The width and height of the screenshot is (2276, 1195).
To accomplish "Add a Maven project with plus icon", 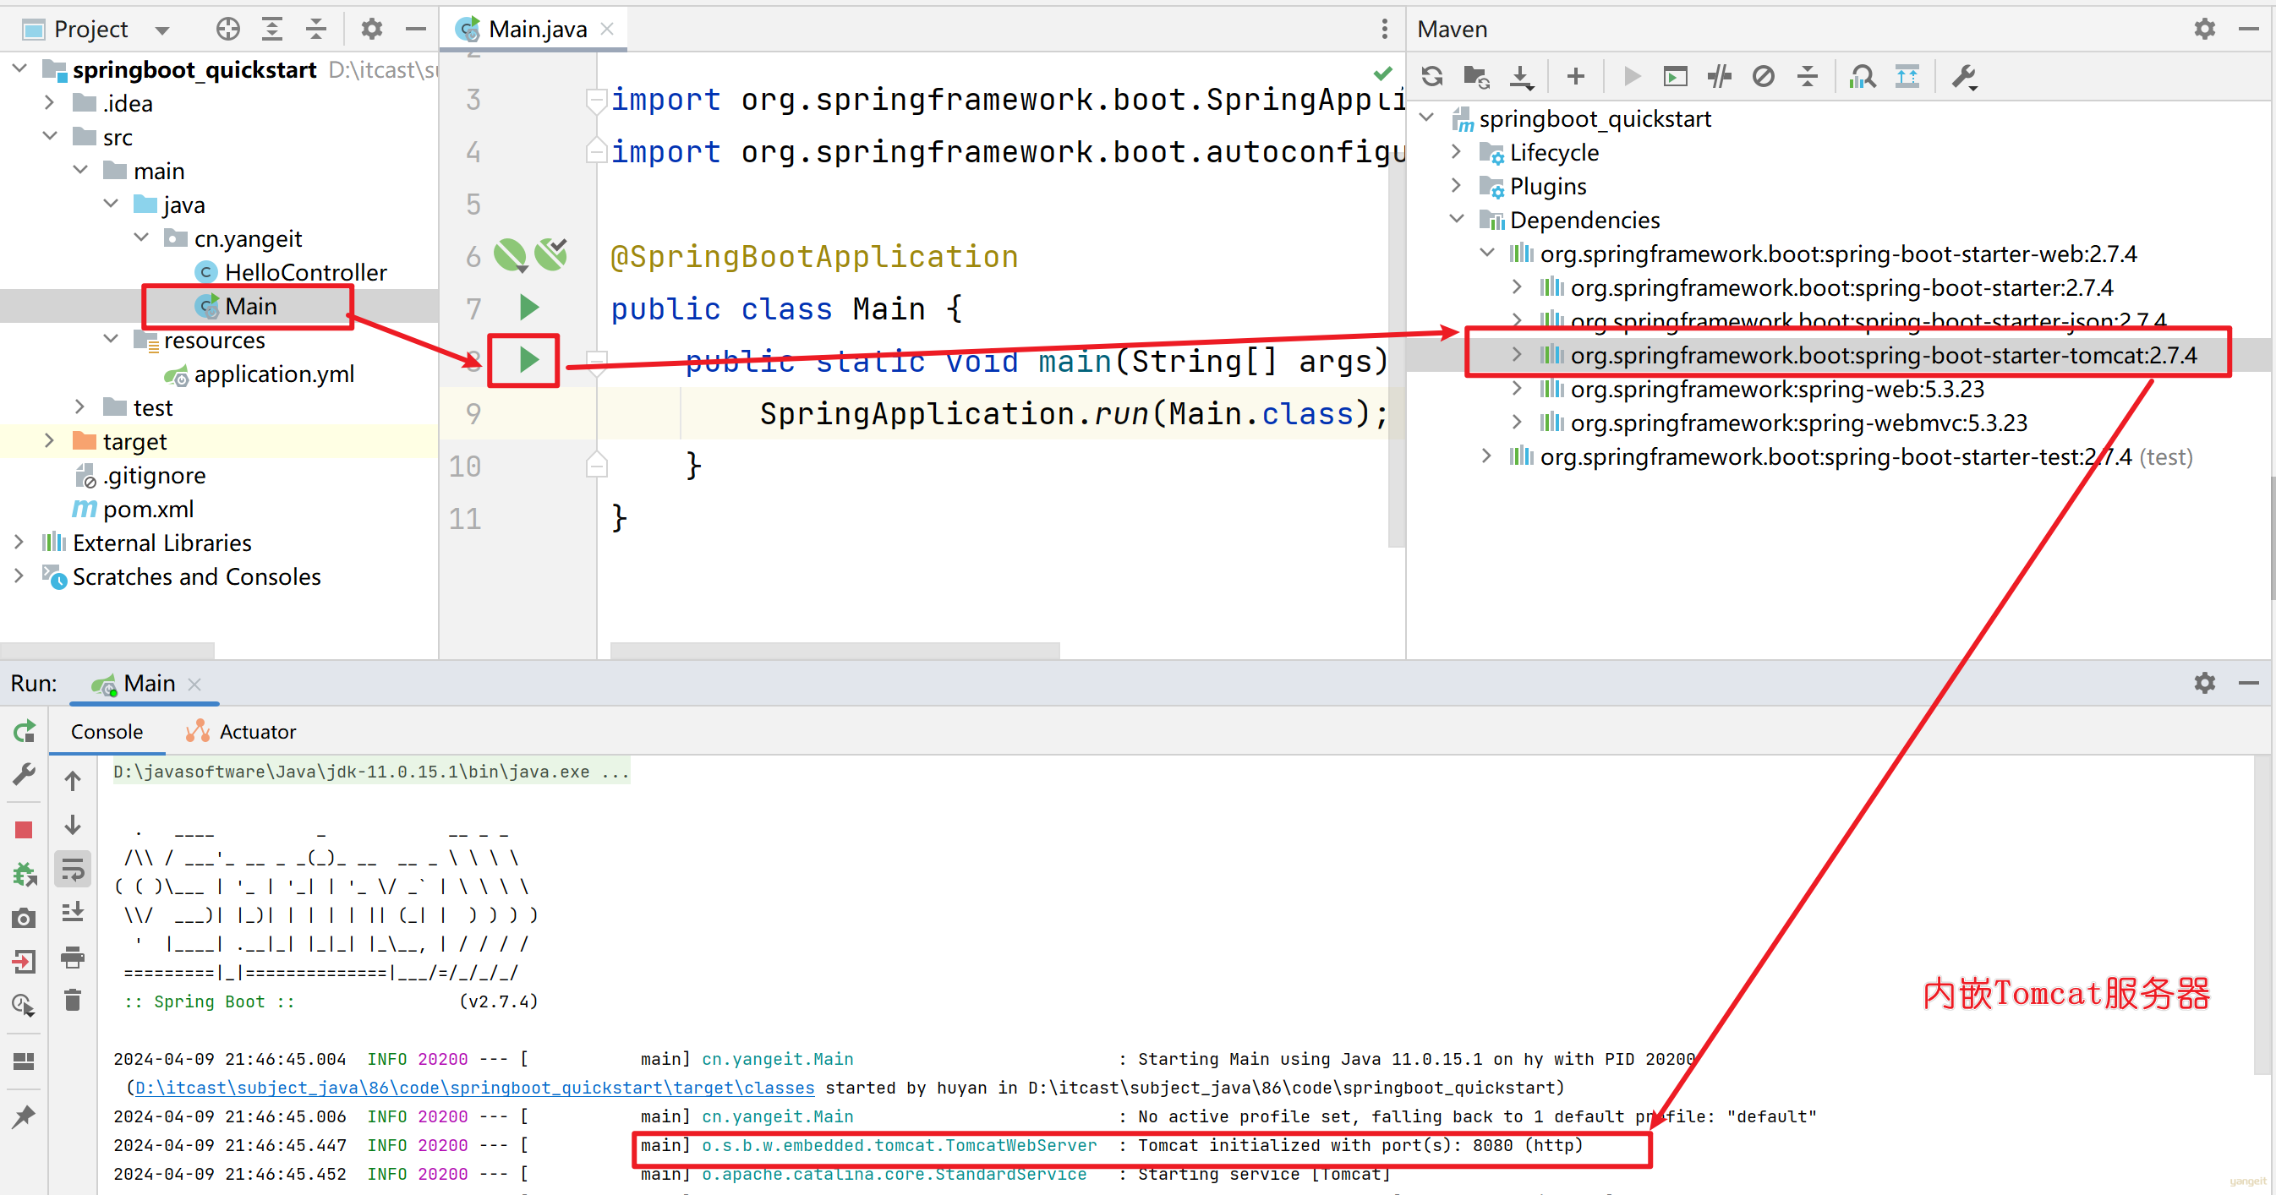I will [x=1574, y=77].
